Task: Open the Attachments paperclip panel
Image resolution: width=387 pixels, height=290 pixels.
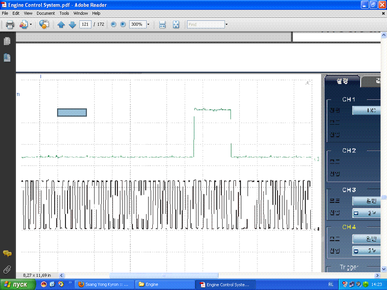Action: [7, 270]
